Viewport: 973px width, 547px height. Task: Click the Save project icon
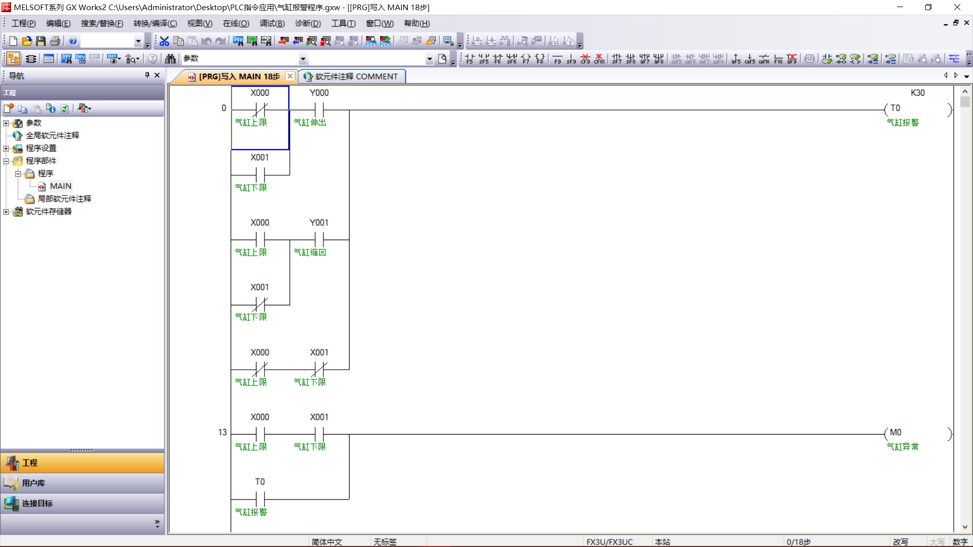tap(41, 41)
